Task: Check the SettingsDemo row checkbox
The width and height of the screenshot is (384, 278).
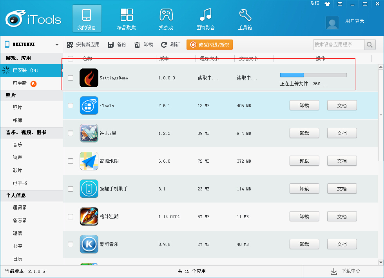Action: [x=71, y=78]
